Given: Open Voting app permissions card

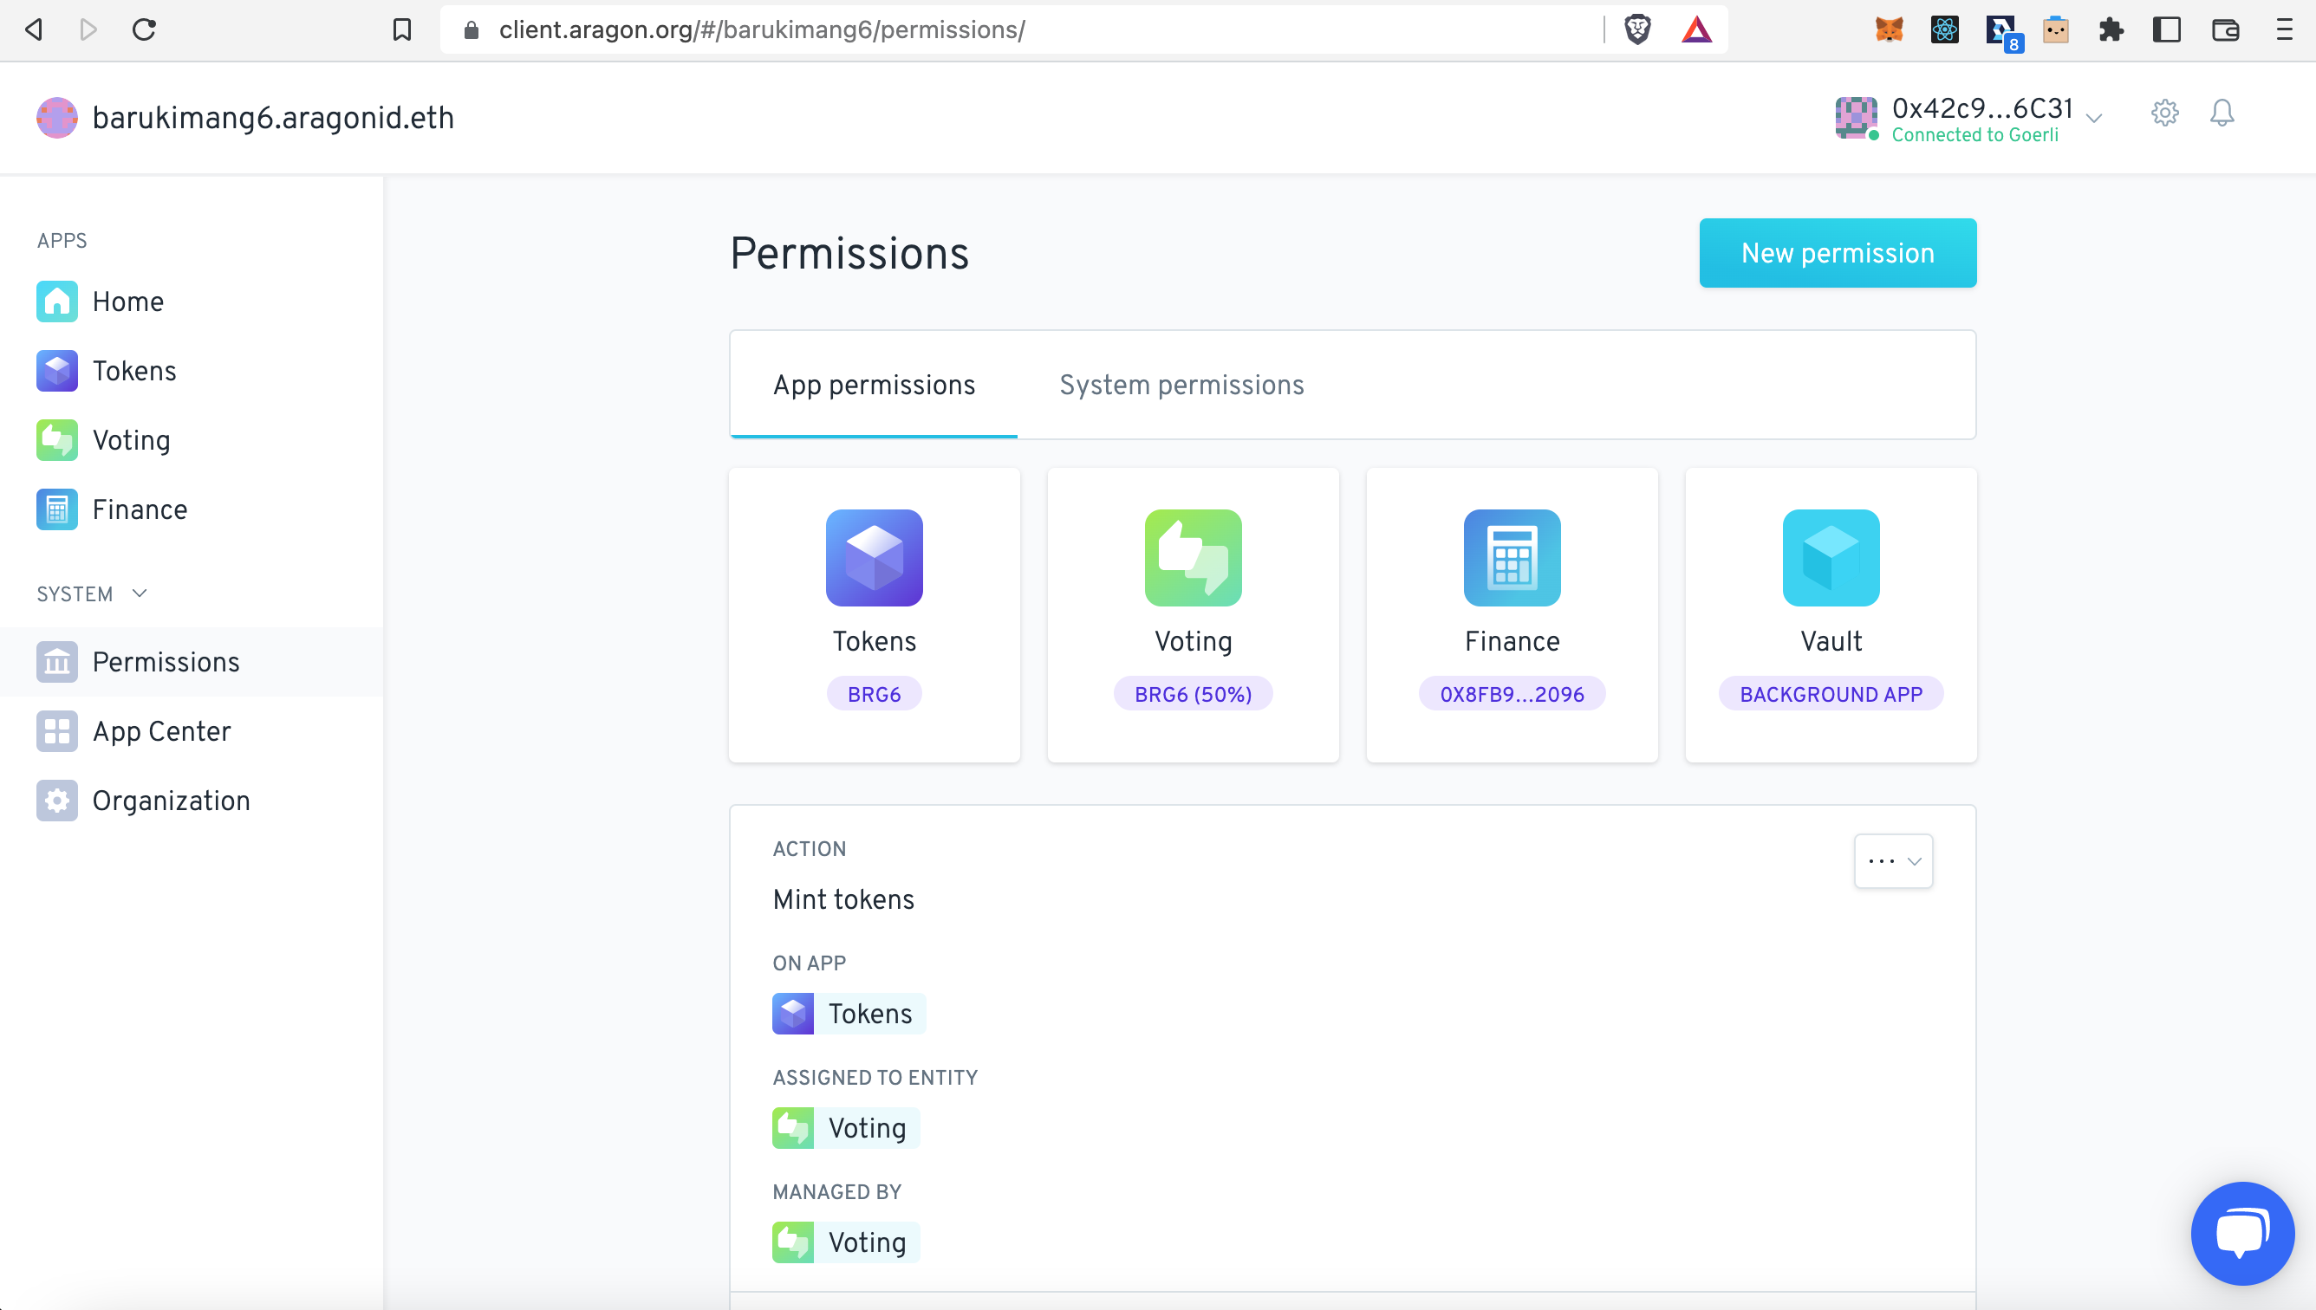Looking at the screenshot, I should click(1193, 615).
